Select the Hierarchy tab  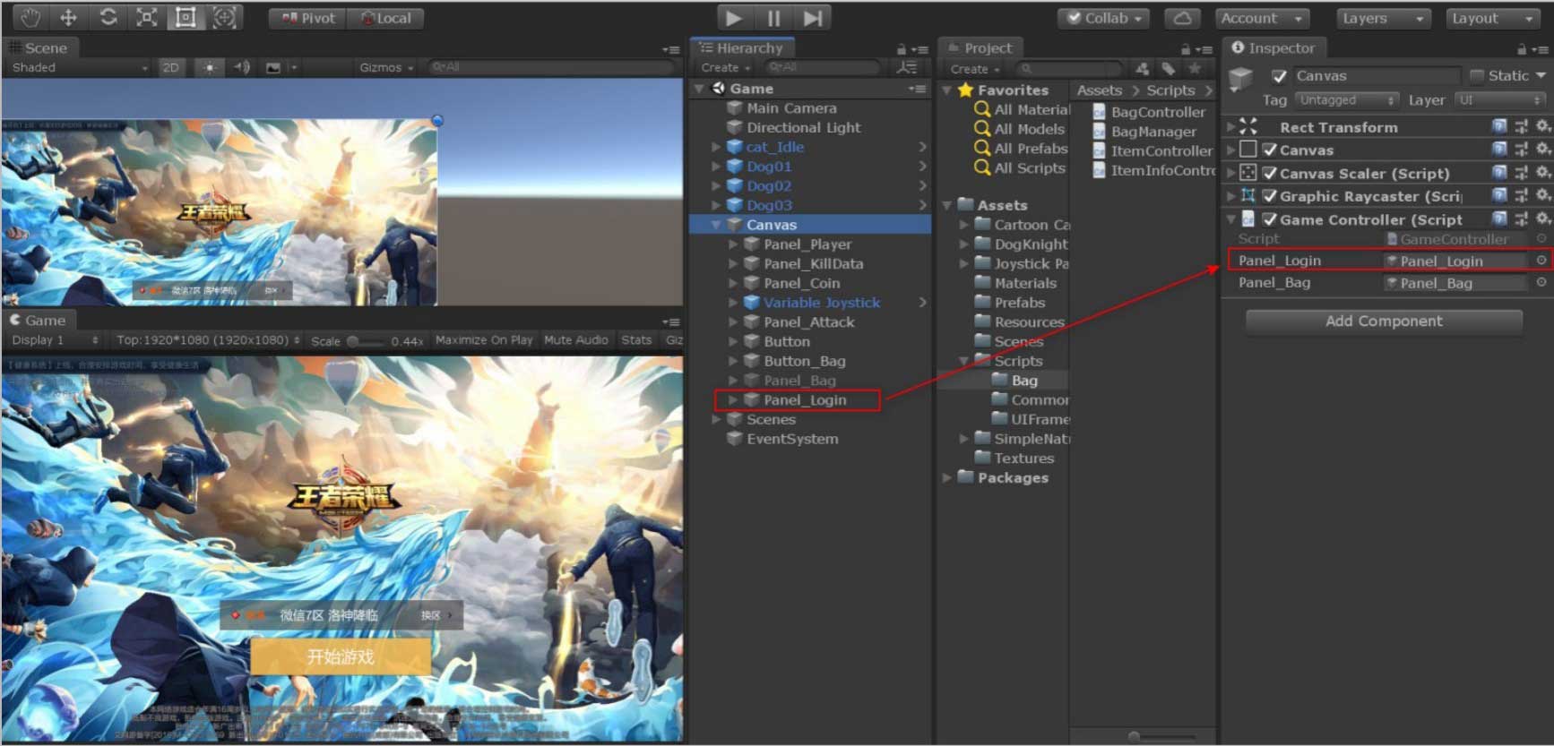(742, 48)
